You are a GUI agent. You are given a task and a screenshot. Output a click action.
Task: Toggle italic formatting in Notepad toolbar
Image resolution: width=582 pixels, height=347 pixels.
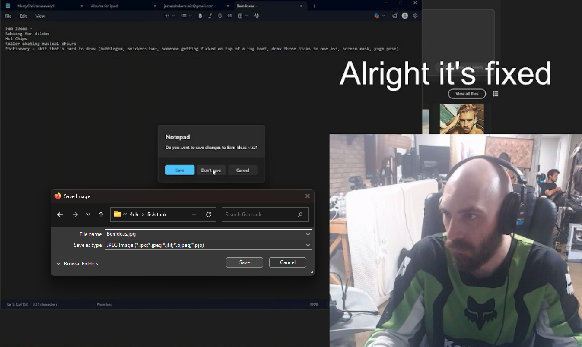click(x=210, y=16)
